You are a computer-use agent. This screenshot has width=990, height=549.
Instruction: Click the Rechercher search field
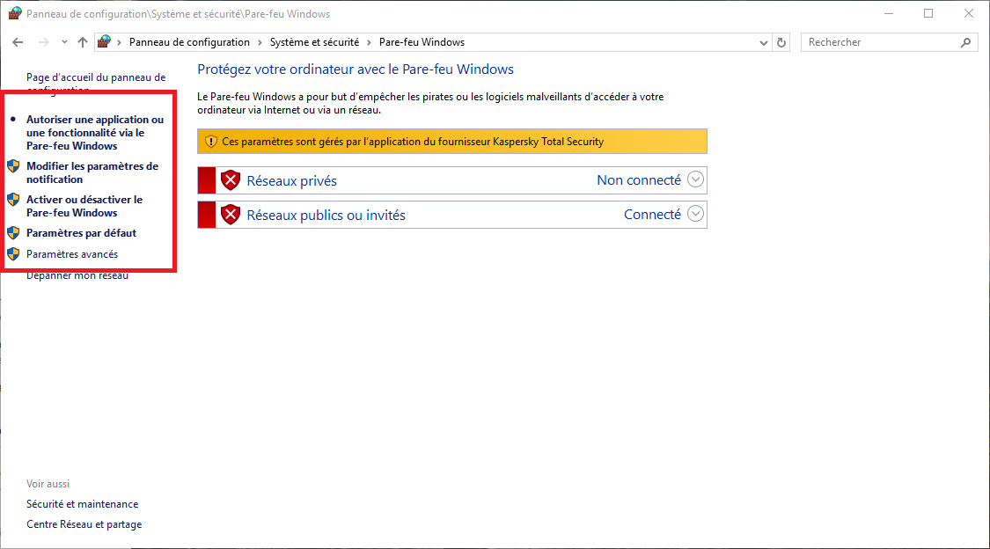[x=880, y=42]
